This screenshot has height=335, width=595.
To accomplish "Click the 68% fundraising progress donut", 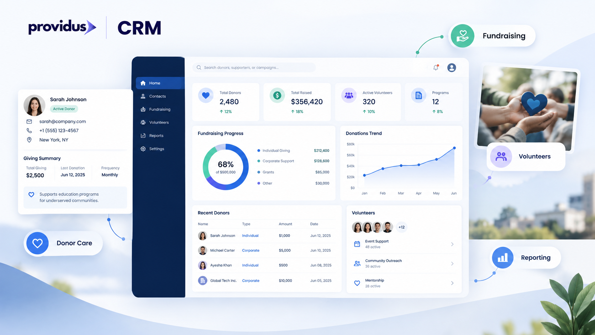I will click(x=226, y=167).
